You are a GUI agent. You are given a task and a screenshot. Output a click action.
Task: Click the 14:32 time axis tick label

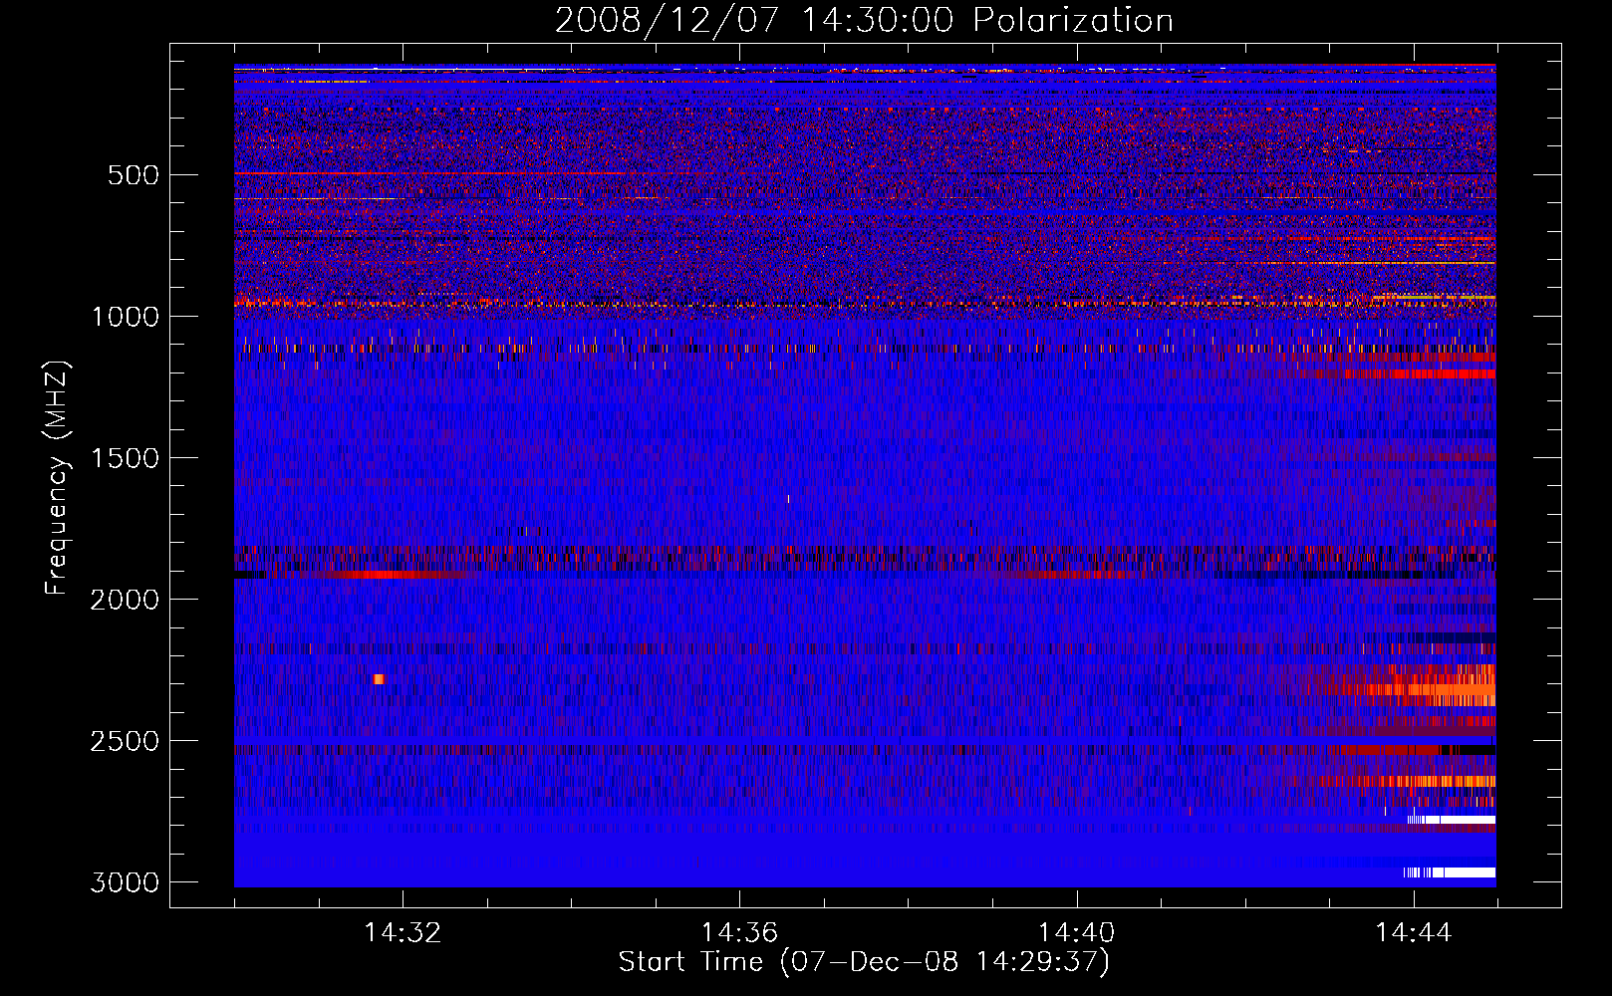click(403, 932)
